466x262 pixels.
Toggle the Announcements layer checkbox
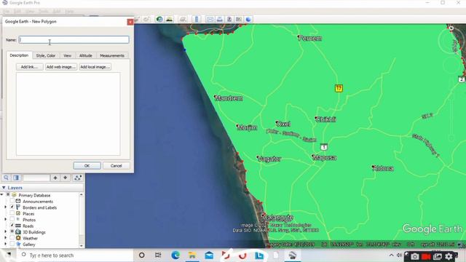click(x=12, y=201)
